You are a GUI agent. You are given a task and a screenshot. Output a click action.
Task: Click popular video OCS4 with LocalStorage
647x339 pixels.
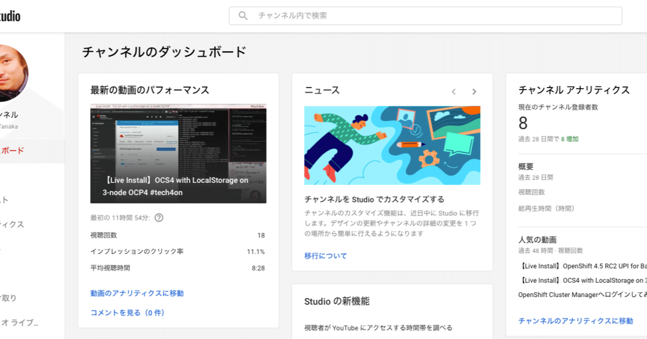pyautogui.click(x=583, y=280)
